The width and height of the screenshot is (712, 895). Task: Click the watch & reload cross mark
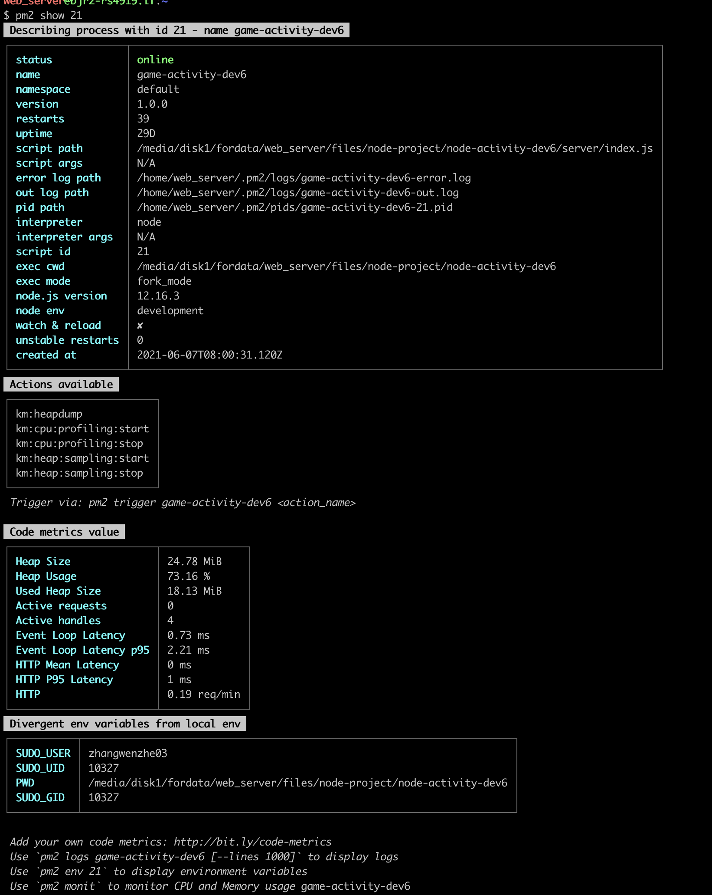tap(140, 326)
